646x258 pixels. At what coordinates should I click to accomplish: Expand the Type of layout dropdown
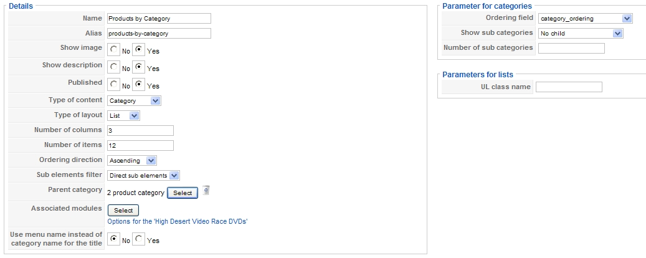click(123, 115)
